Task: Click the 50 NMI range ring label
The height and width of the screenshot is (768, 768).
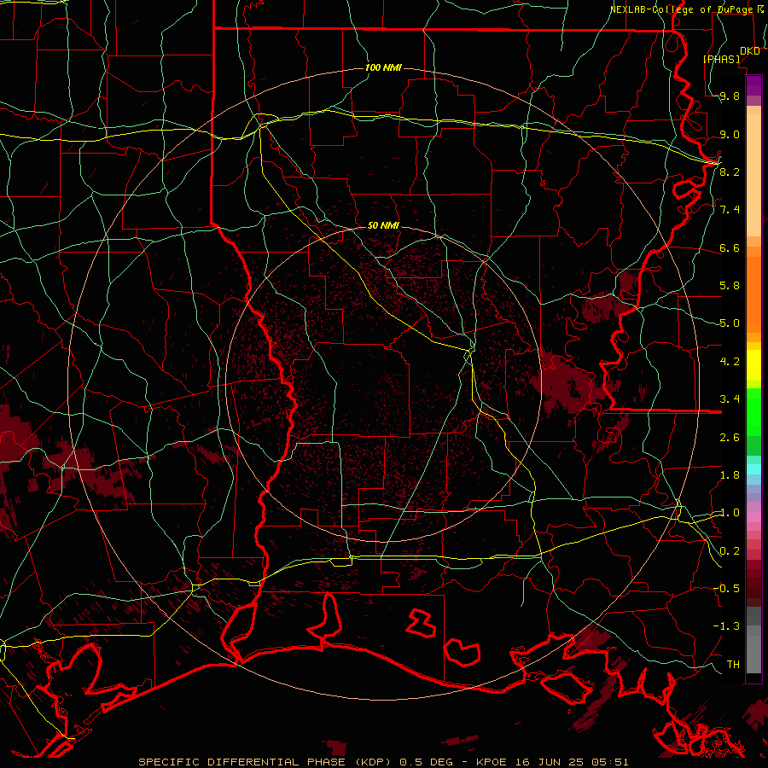Action: click(x=383, y=225)
